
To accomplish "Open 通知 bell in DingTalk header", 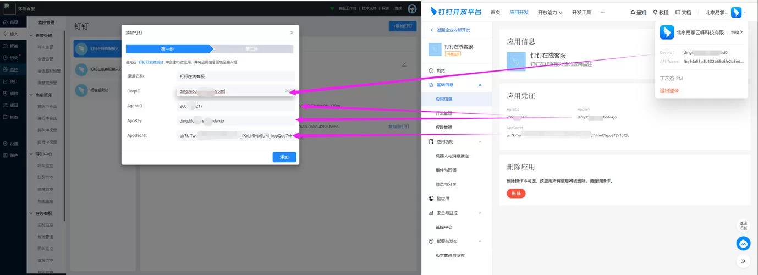I will coord(638,12).
